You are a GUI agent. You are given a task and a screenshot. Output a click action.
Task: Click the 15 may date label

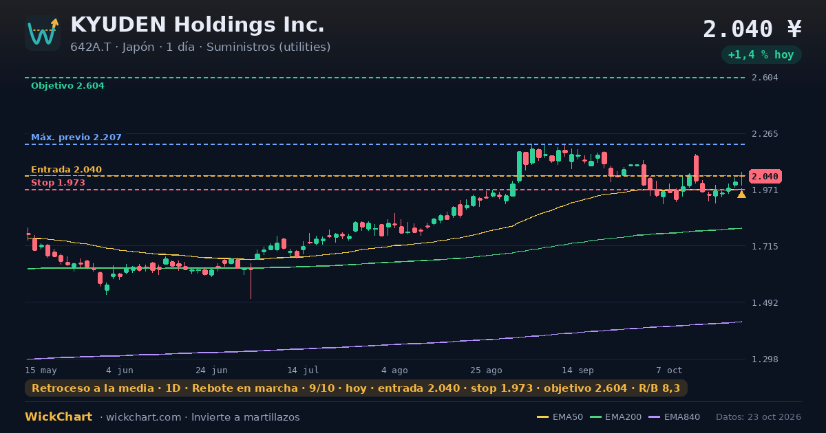41,370
